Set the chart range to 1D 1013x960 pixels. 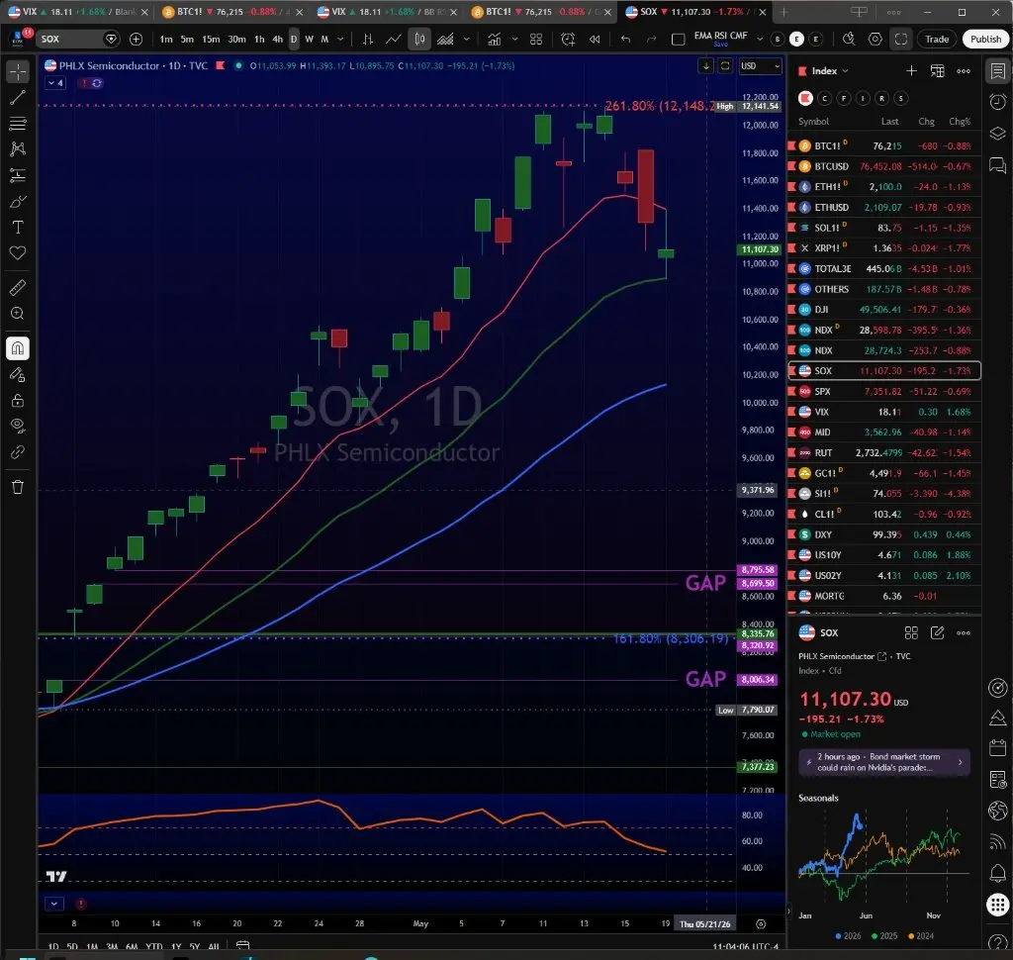pos(53,947)
